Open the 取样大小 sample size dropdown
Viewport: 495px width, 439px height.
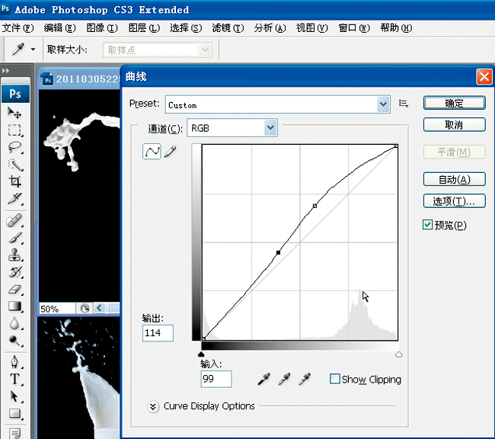pos(158,50)
